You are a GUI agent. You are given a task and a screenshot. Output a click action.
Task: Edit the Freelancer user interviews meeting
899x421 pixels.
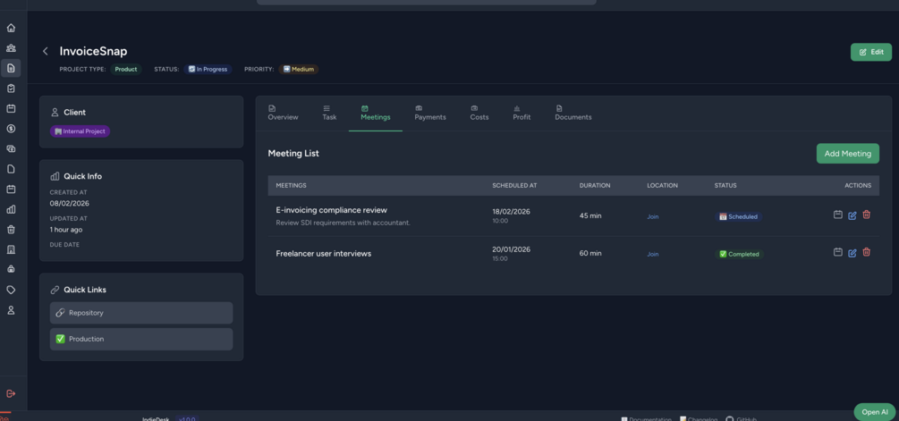tap(852, 253)
